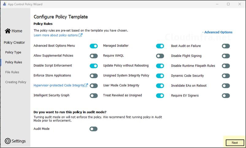Switch off User Mode Code Integrity
This screenshot has height=148, width=246.
point(160,85)
